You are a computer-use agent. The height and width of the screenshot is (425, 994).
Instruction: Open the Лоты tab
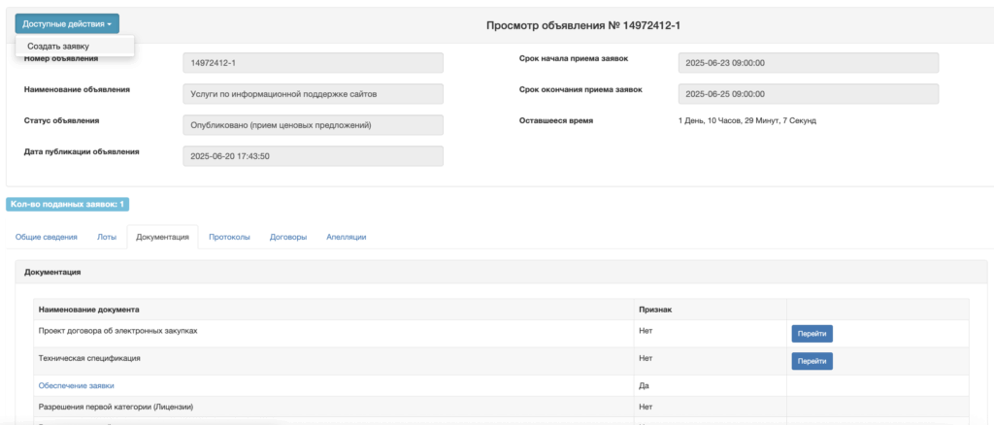107,237
